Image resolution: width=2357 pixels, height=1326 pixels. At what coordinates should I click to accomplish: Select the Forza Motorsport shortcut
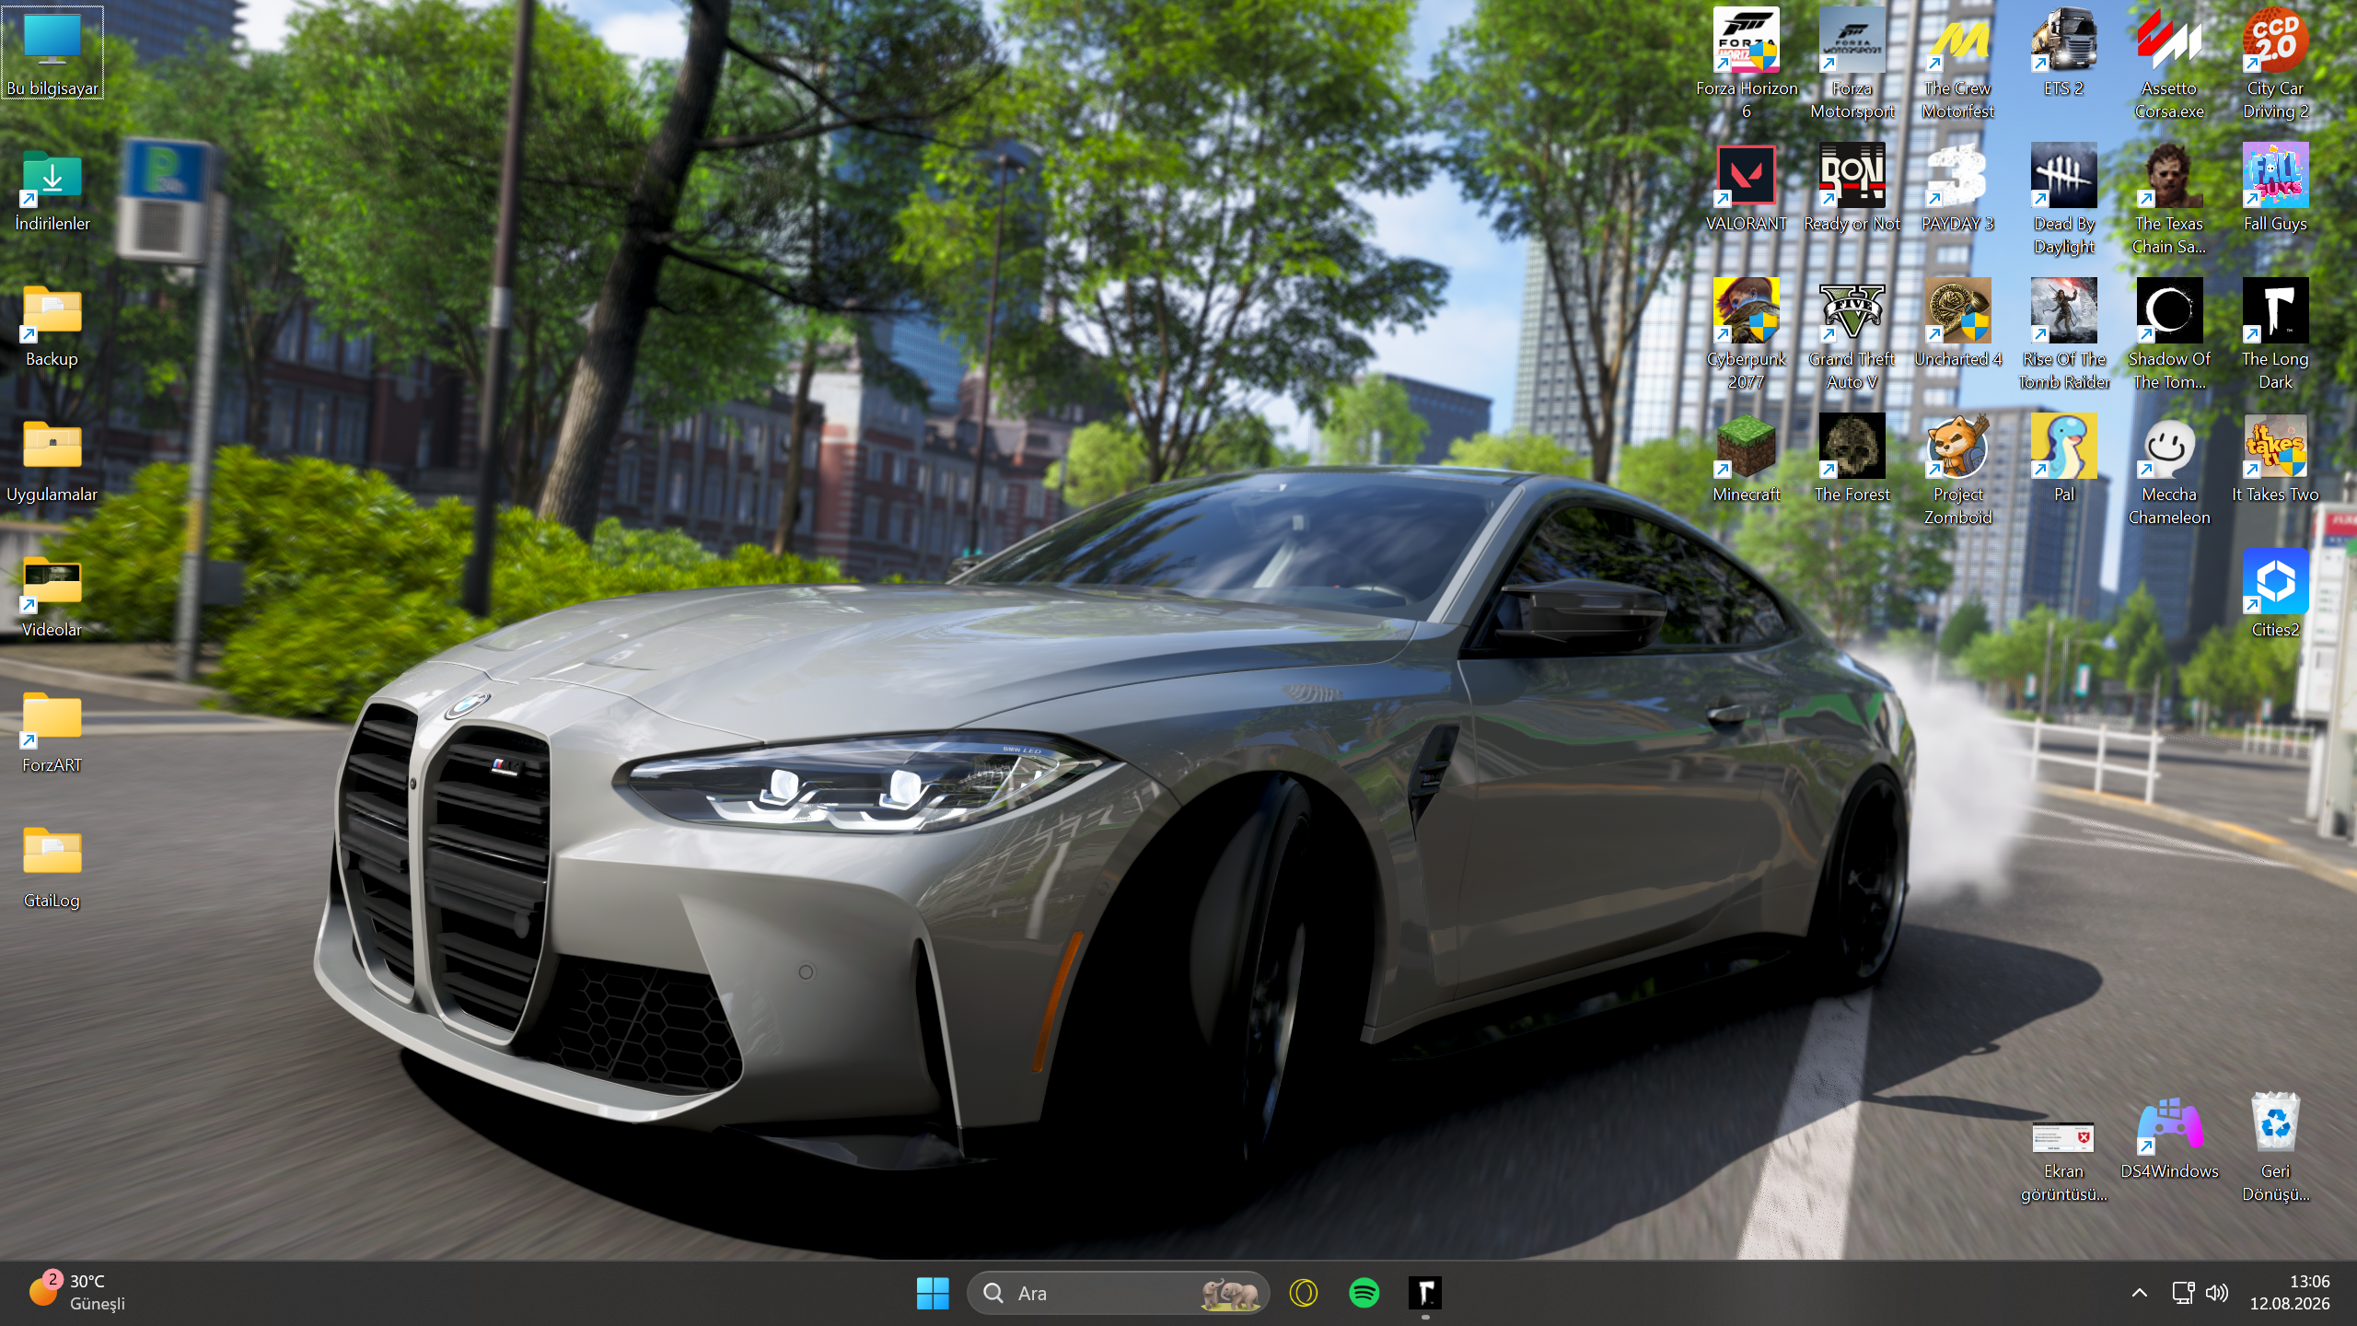(x=1852, y=64)
